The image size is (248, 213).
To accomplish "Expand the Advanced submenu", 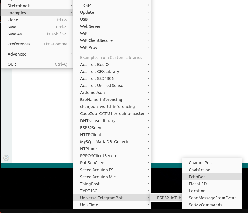I will coord(37,54).
